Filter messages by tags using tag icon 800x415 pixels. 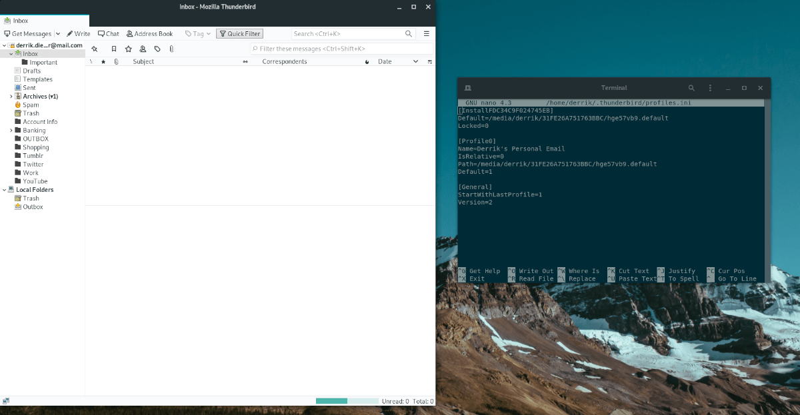pyautogui.click(x=157, y=49)
